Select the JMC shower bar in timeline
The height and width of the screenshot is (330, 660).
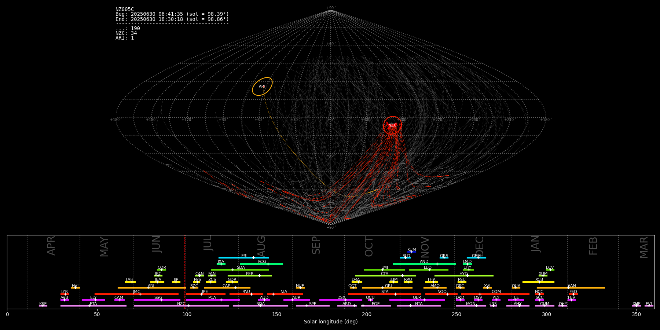(x=137, y=294)
